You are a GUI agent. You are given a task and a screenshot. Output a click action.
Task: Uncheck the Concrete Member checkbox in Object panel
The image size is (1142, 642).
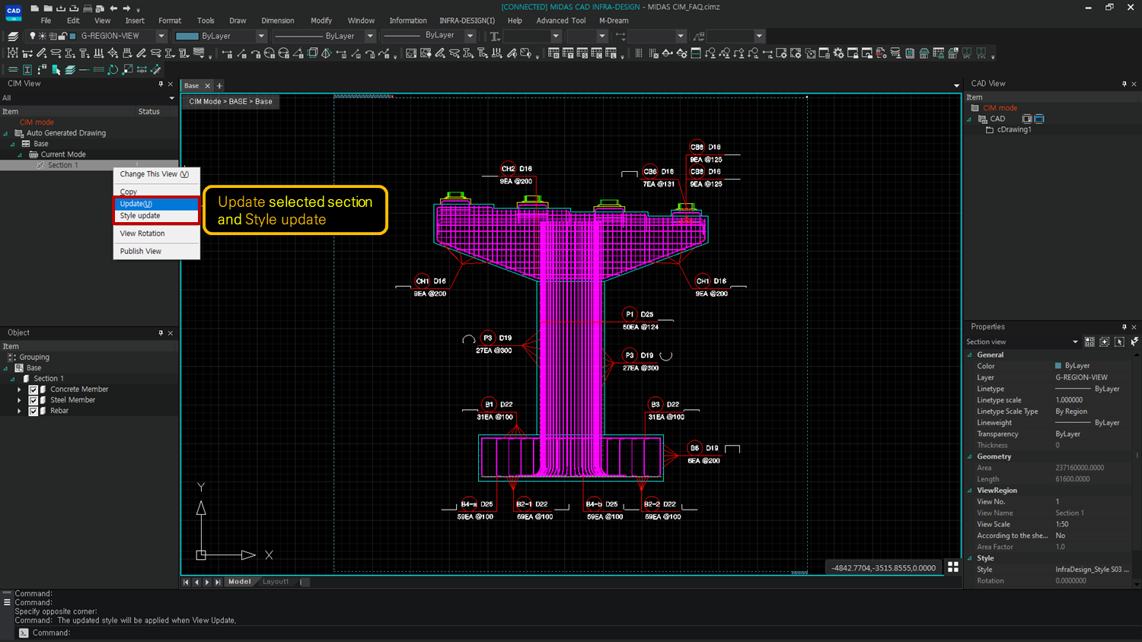click(x=32, y=389)
